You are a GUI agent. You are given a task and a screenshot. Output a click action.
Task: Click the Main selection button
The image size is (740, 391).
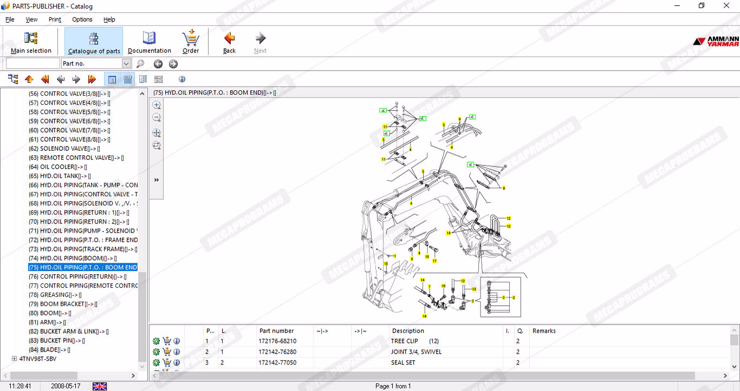pyautogui.click(x=31, y=42)
